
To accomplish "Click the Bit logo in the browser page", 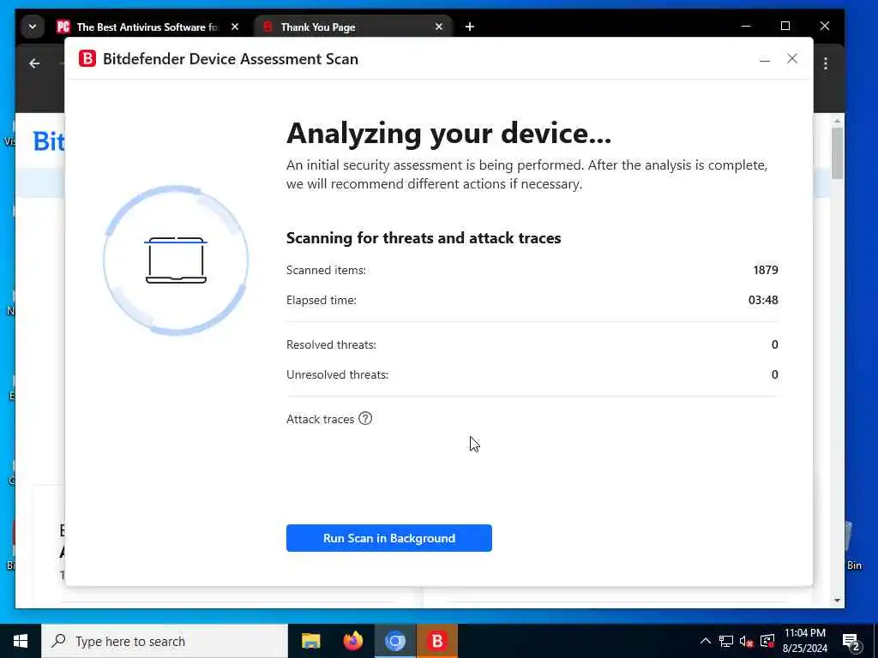I will click(49, 141).
